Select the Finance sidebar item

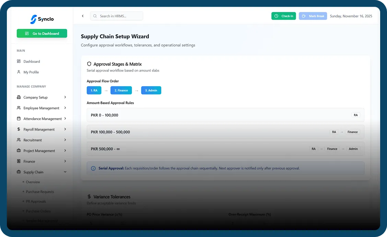29,161
